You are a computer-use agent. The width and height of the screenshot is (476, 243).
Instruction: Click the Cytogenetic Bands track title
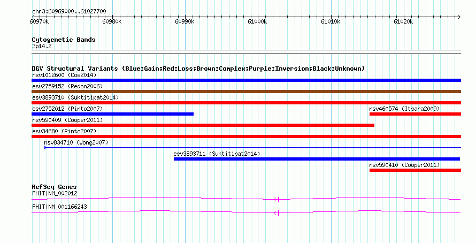coord(64,40)
